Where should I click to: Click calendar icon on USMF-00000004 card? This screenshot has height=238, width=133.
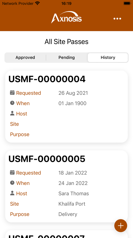pyautogui.click(x=12, y=93)
